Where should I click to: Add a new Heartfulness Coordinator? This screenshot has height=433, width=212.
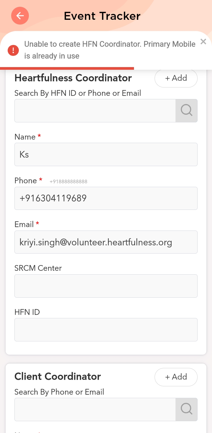coord(176,78)
